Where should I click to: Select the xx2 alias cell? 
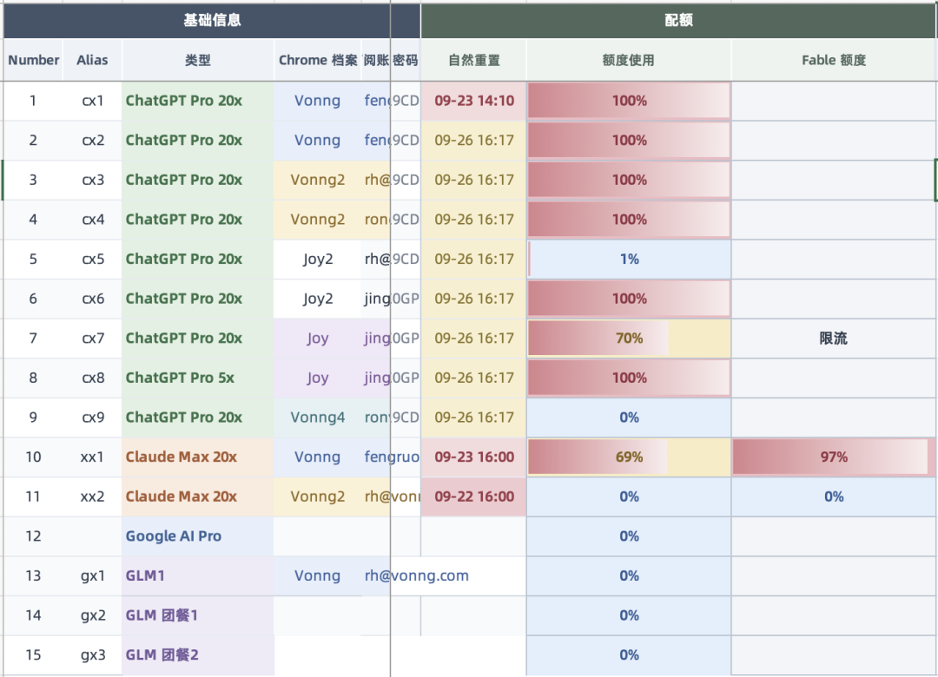(x=93, y=496)
